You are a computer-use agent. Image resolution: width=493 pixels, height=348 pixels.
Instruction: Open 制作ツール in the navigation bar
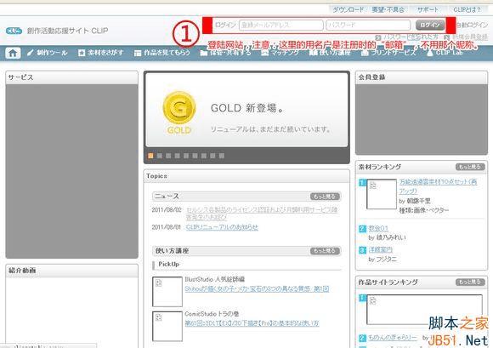(x=48, y=53)
